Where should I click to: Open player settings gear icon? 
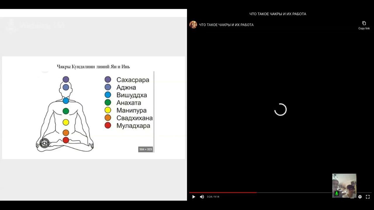point(360,197)
